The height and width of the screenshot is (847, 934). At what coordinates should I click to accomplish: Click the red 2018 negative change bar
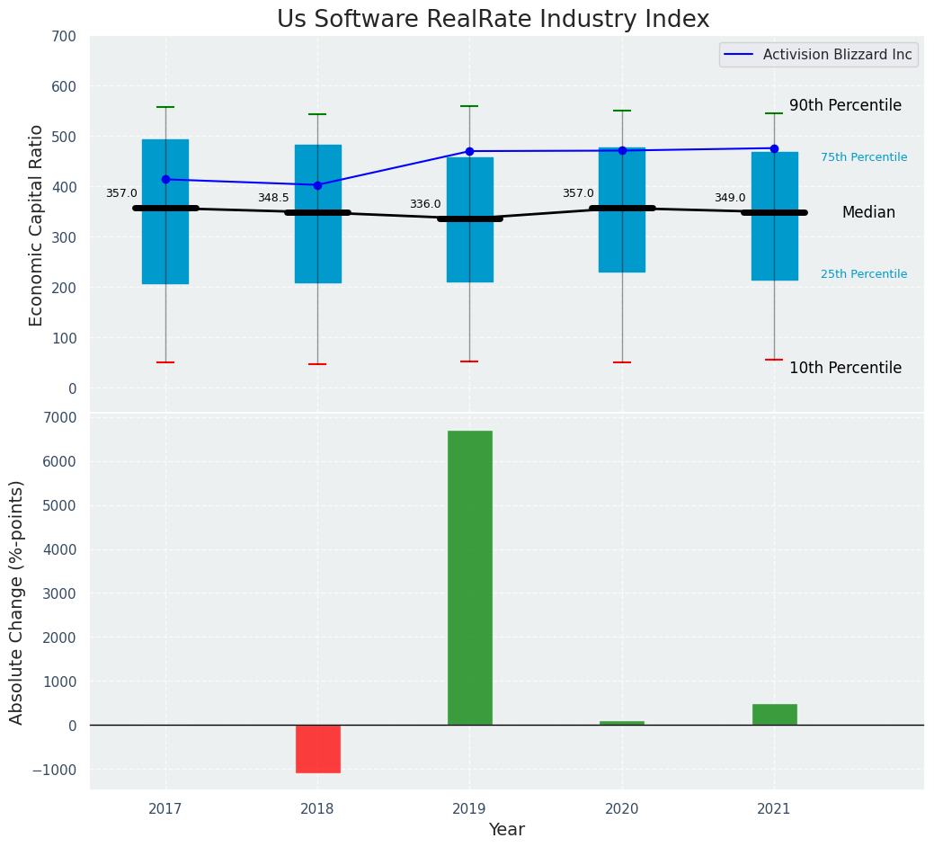point(317,748)
